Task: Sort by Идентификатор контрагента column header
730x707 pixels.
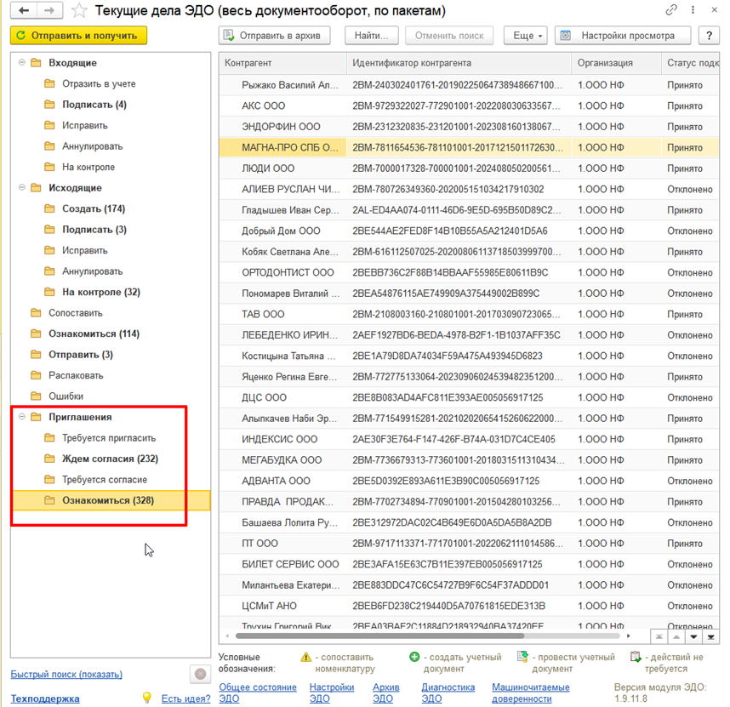Action: [x=459, y=63]
